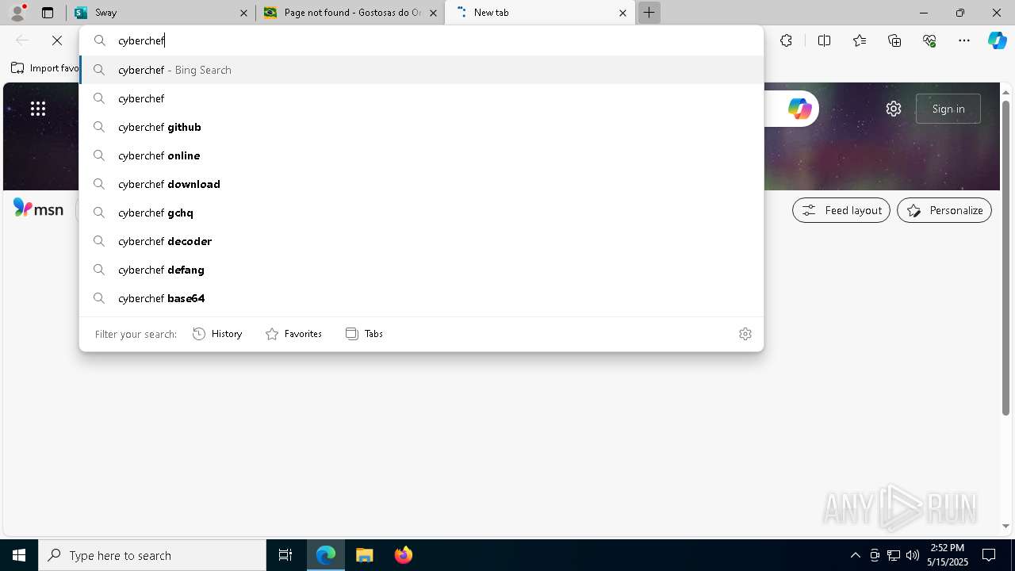Viewport: 1015px width, 571px height.
Task: Open new tab page settings gear
Action: pos(894,109)
